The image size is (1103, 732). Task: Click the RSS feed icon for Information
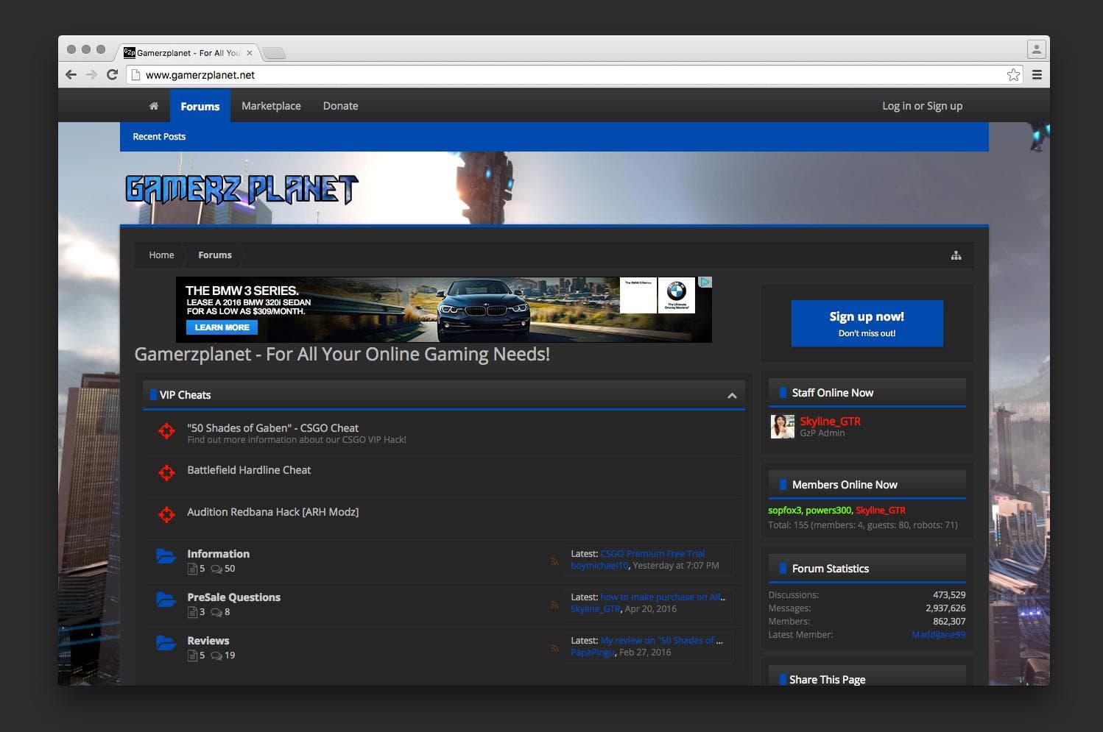(x=554, y=561)
